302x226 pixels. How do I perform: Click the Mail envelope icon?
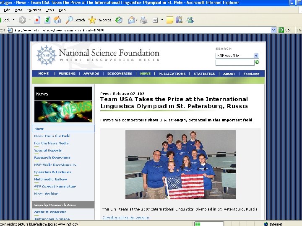pos(131,20)
